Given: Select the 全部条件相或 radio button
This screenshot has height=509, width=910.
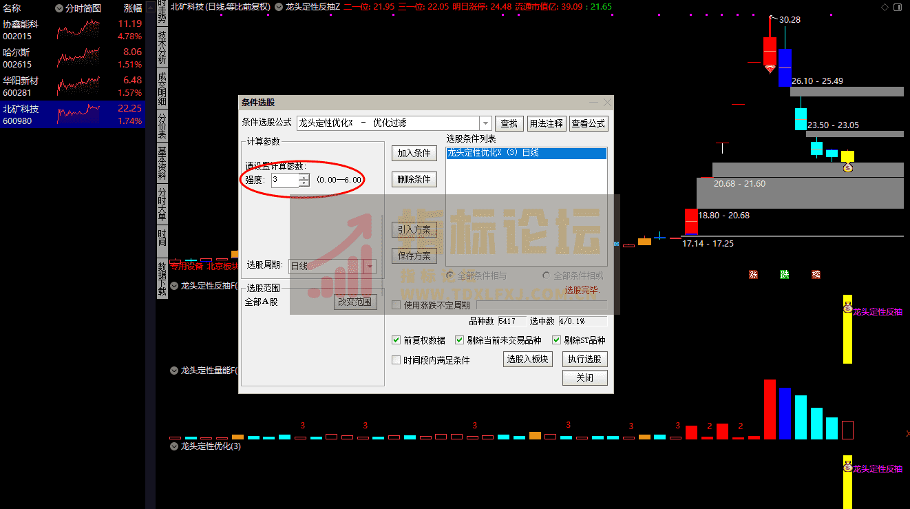Looking at the screenshot, I should click(x=547, y=276).
